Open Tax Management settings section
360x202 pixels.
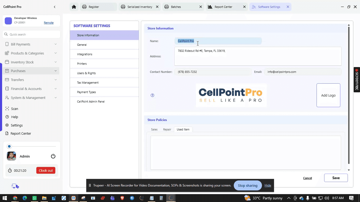[x=104, y=83]
